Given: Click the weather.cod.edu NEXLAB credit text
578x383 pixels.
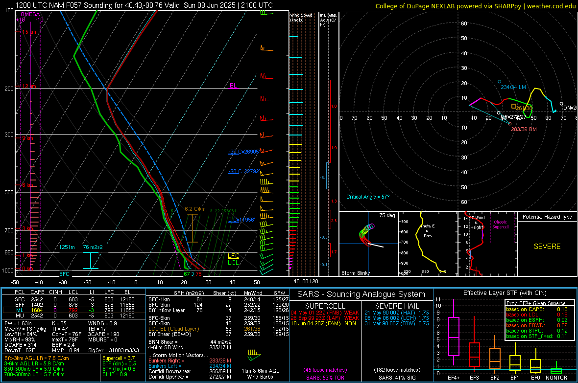Looking at the screenshot, I should (x=475, y=6).
